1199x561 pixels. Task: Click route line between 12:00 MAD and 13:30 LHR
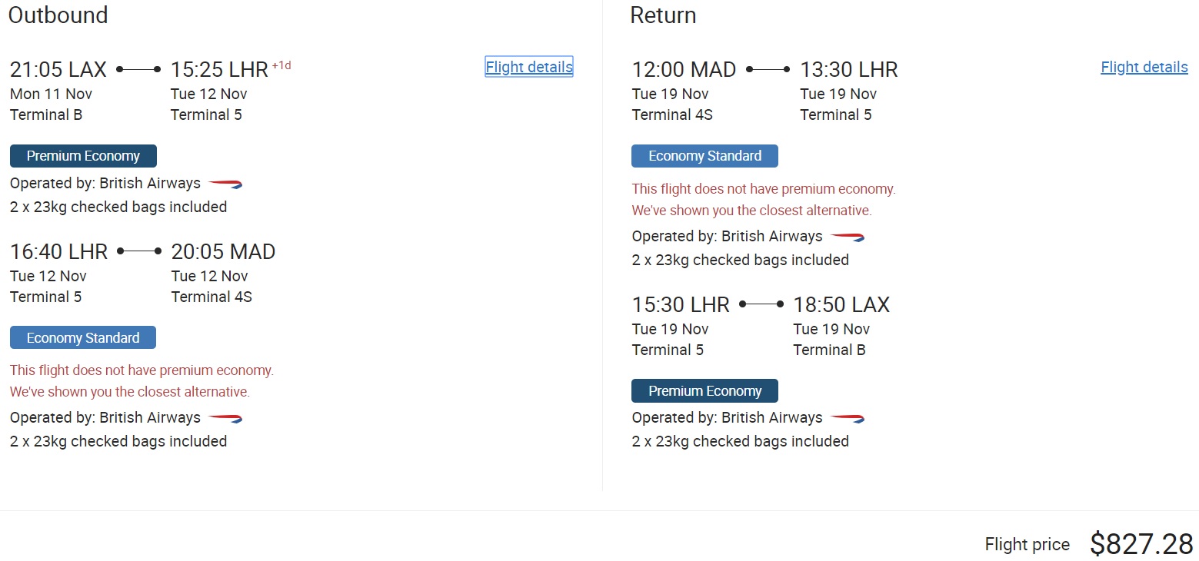pos(768,69)
